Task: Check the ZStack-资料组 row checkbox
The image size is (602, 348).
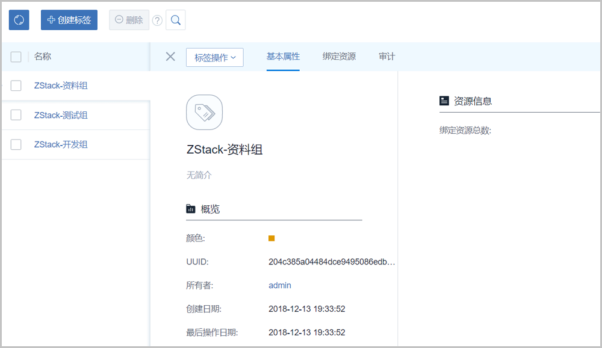Action: click(x=16, y=85)
